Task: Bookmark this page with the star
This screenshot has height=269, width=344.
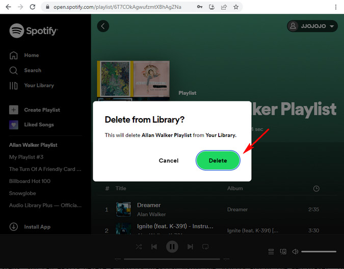Action: tap(236, 7)
